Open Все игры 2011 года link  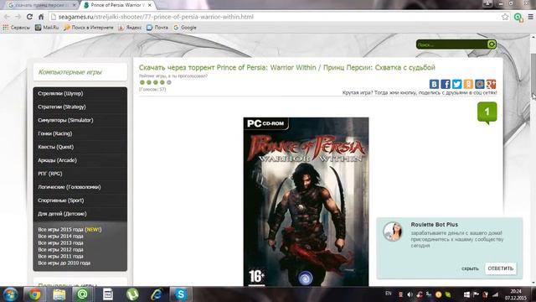tap(60, 256)
